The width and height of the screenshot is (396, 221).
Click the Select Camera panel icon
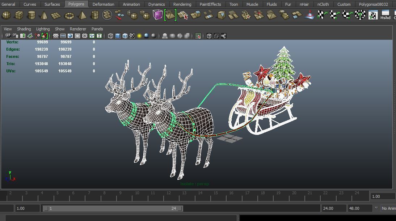(x=8, y=36)
